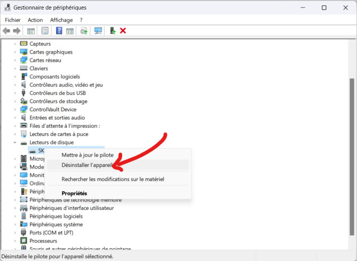Click the printer icon in toolbar

click(84, 31)
